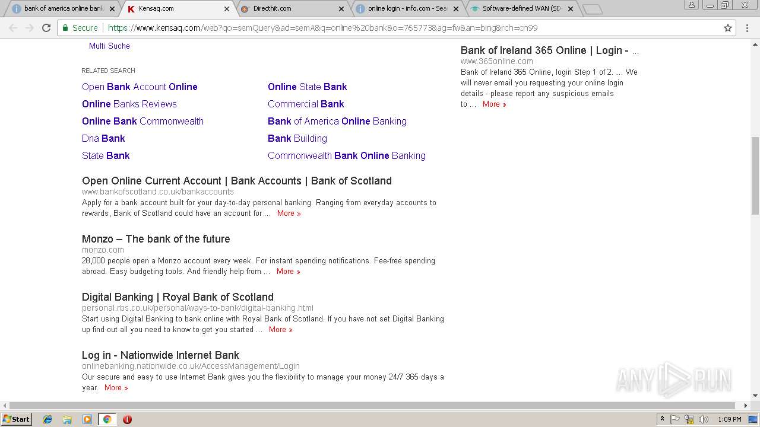Open Action Center flag tray icon
Screen dimensions: 760x427
point(675,419)
